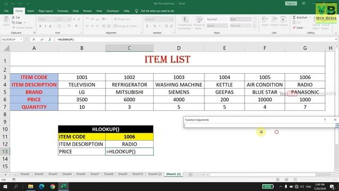339x191 pixels.
Task: Click the Sign in button
Action: pyautogui.click(x=291, y=4)
